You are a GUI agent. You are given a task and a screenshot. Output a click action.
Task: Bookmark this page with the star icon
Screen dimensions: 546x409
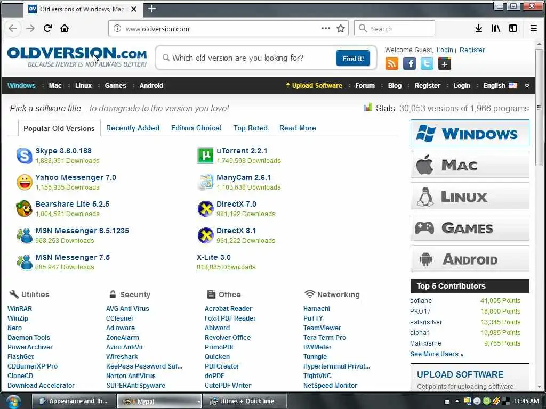341,29
